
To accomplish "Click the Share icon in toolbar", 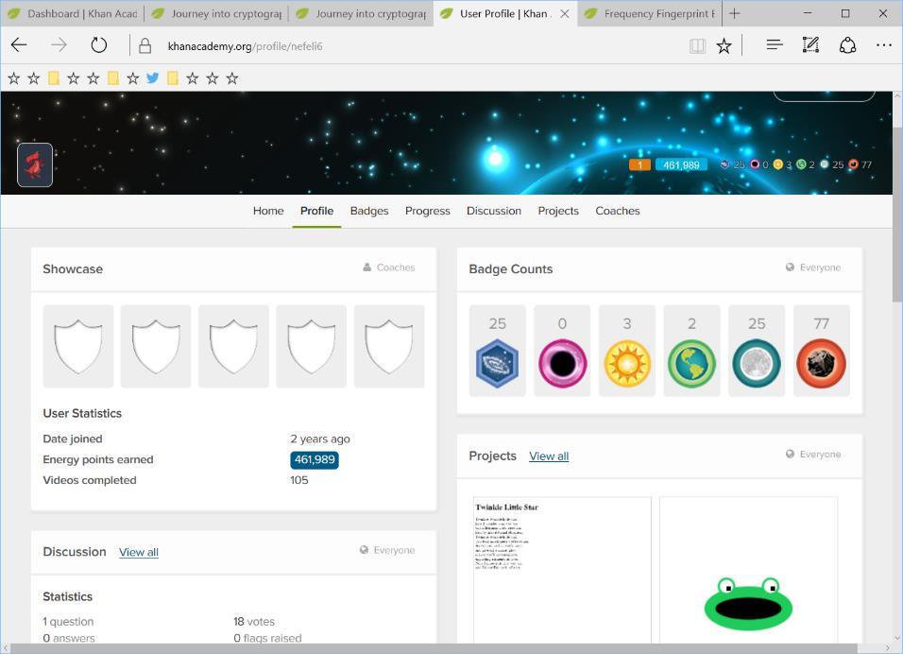I will pos(847,45).
